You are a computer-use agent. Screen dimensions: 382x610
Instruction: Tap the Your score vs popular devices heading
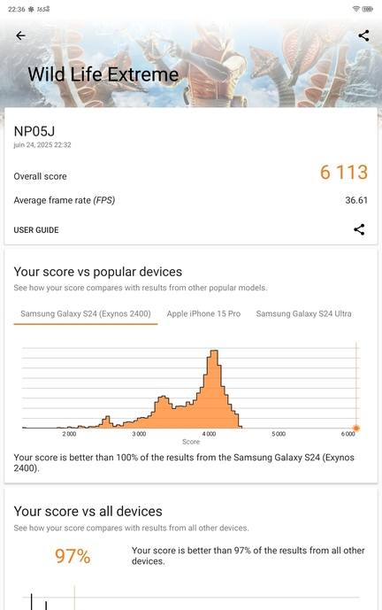click(98, 272)
